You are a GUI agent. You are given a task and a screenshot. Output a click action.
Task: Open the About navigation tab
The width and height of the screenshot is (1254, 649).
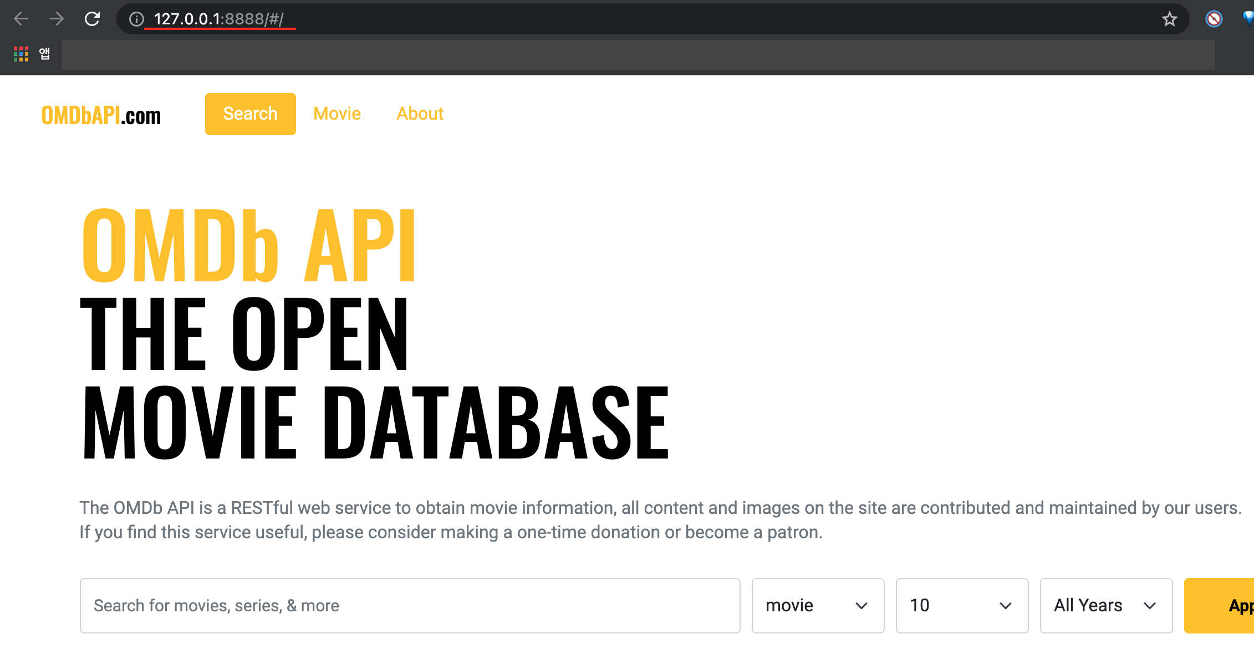[x=420, y=114]
